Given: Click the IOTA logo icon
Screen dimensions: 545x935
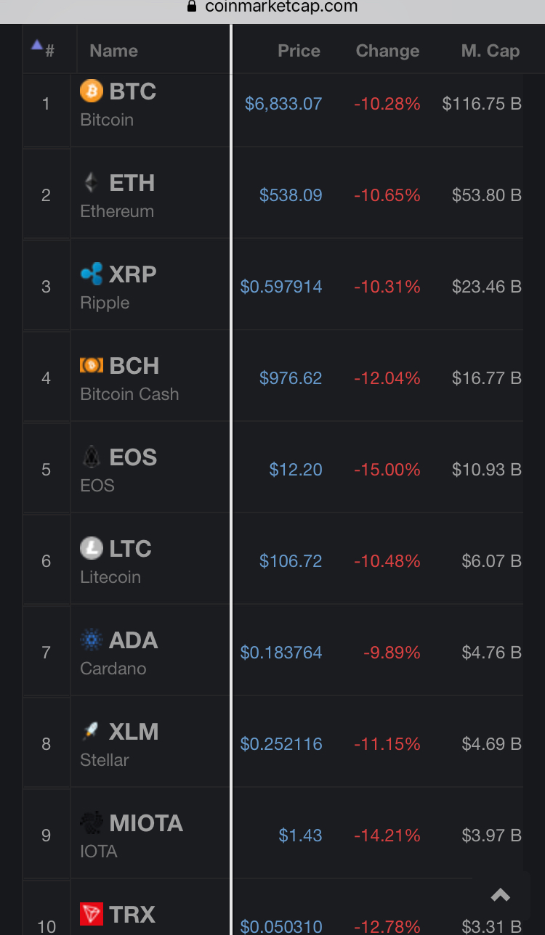Looking at the screenshot, I should pyautogui.click(x=92, y=822).
